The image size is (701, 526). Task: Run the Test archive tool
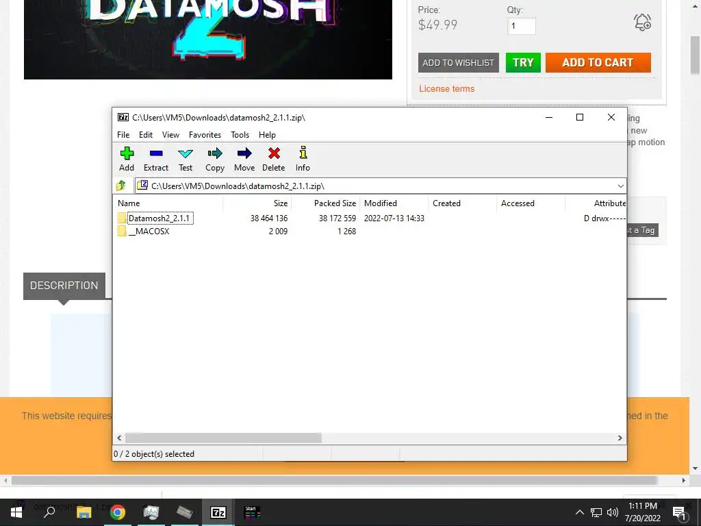point(186,154)
